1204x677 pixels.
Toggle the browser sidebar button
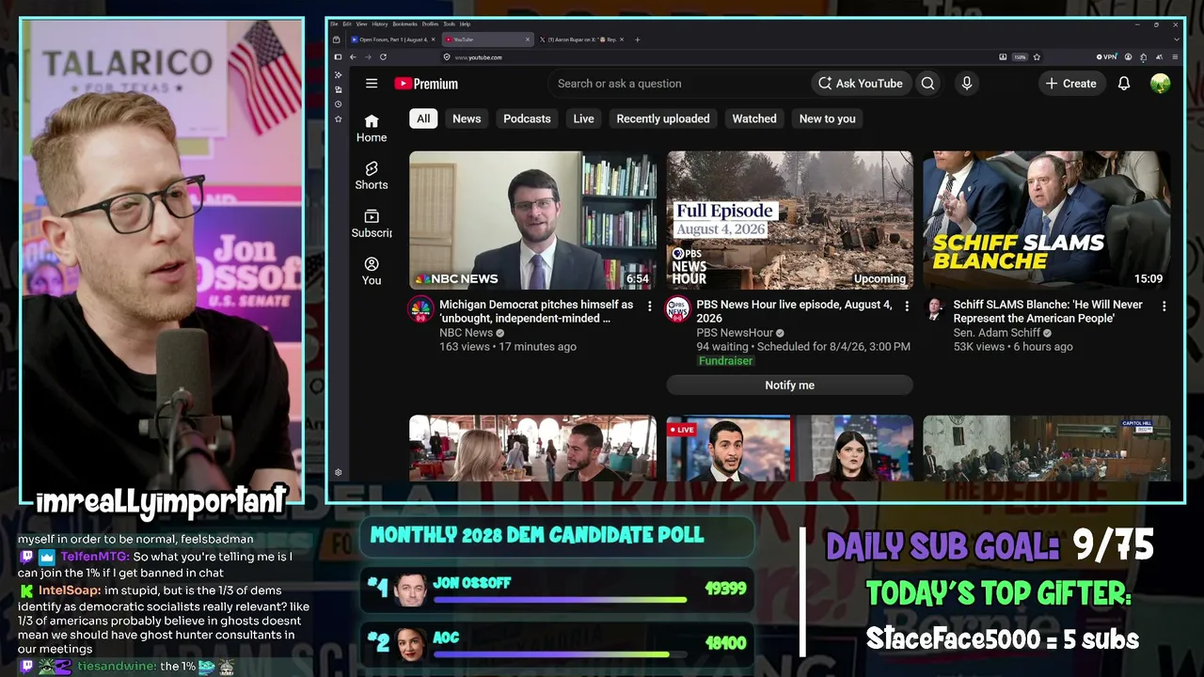(338, 57)
